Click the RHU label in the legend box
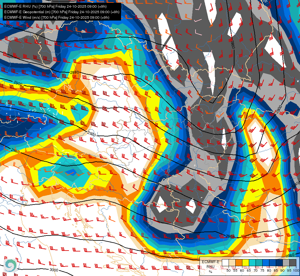Viewport: 300px width, 276px height. [x=211, y=267]
